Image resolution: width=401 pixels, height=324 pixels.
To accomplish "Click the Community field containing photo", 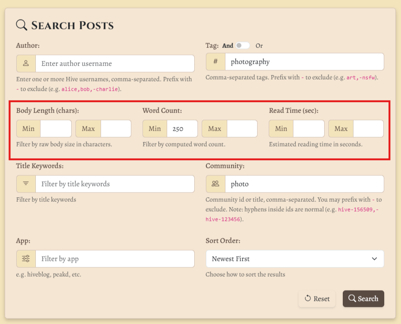I will pos(304,184).
